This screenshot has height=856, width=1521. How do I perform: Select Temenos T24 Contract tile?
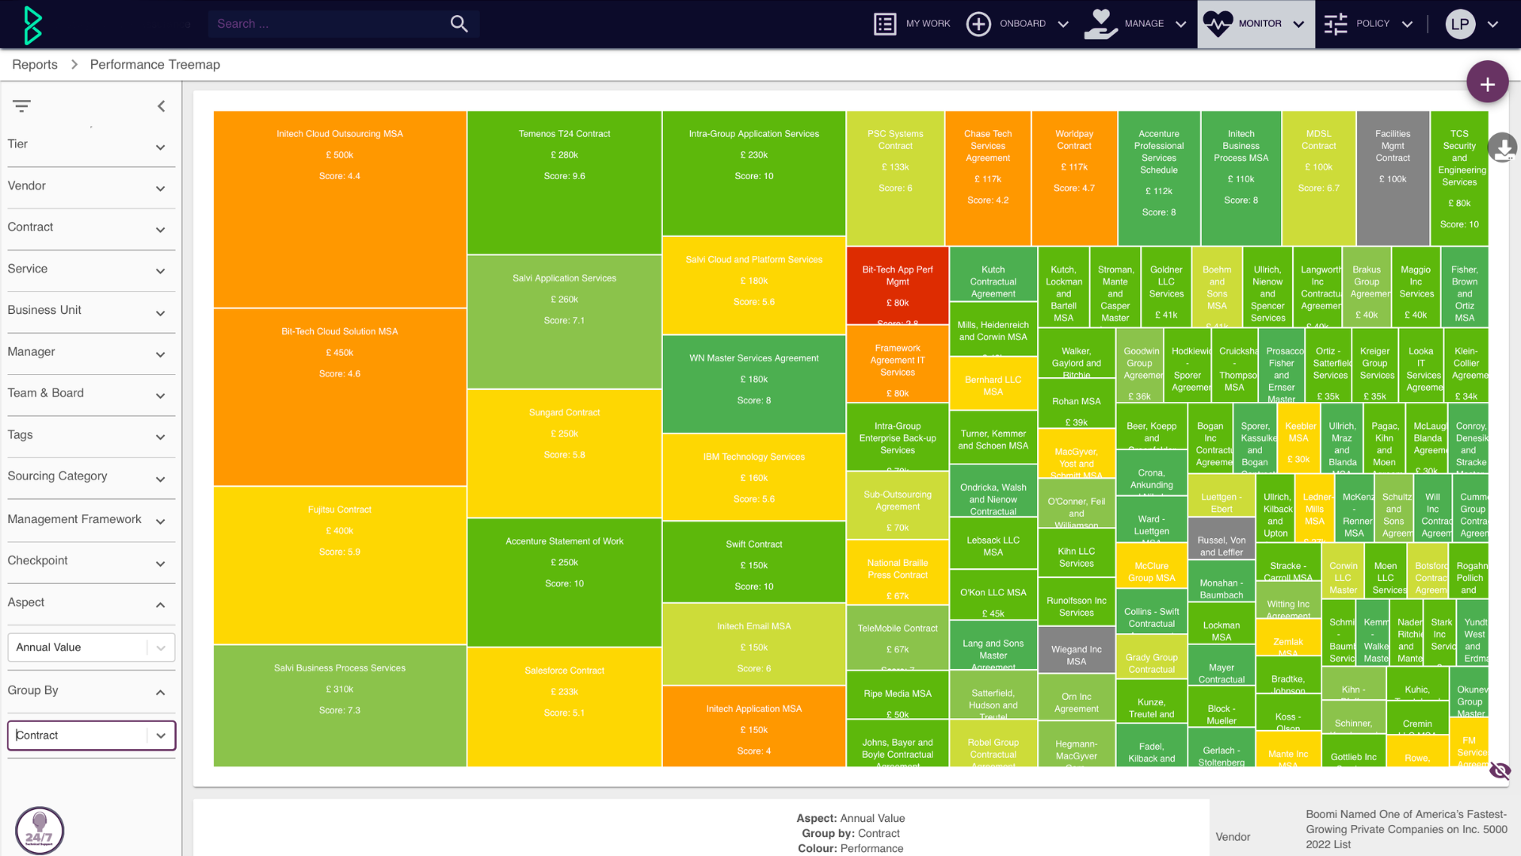(x=564, y=182)
